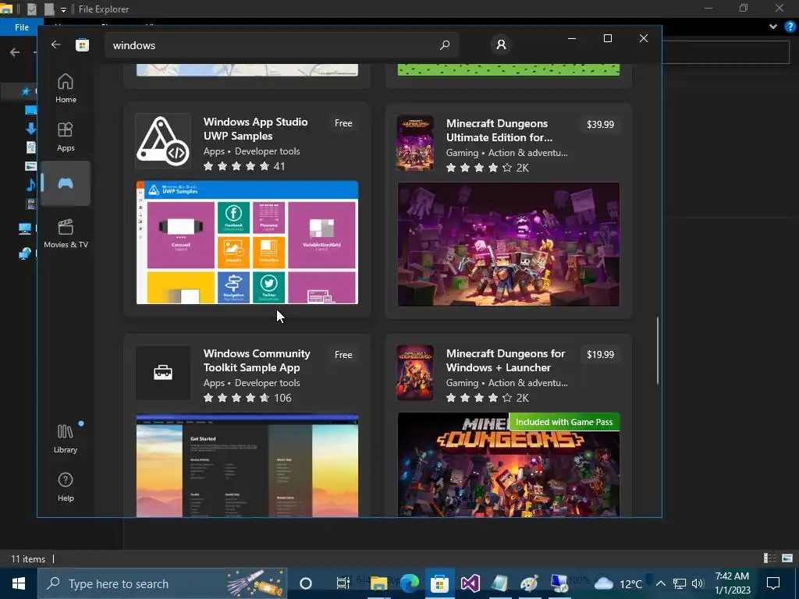Viewport: 799px width, 599px height.
Task: Open the user profile account icon
Action: coord(501,44)
